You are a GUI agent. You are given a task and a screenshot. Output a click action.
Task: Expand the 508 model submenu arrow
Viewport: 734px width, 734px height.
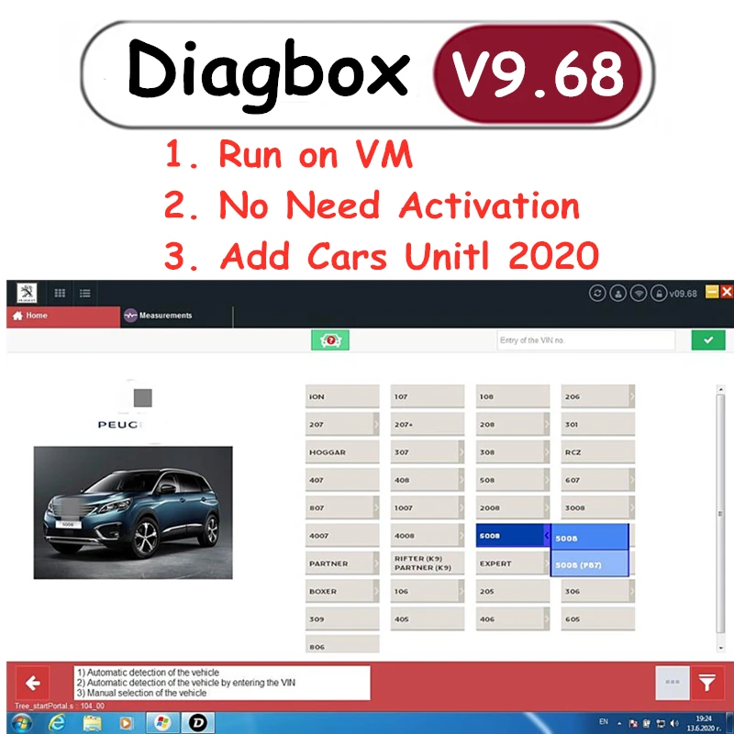click(x=546, y=480)
